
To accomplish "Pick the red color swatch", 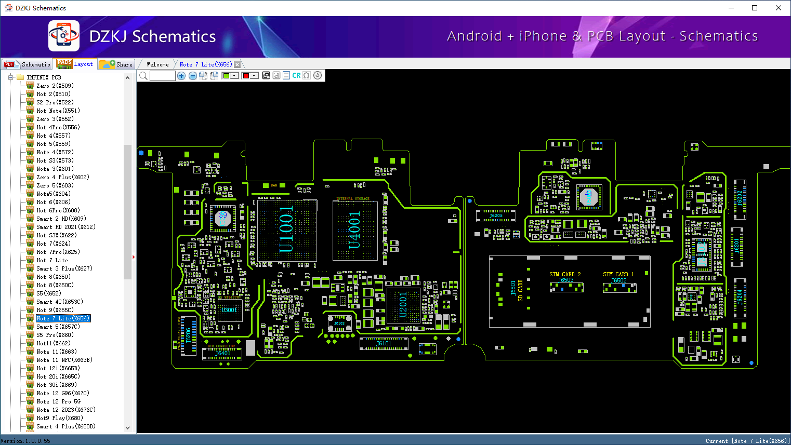I will click(246, 76).
